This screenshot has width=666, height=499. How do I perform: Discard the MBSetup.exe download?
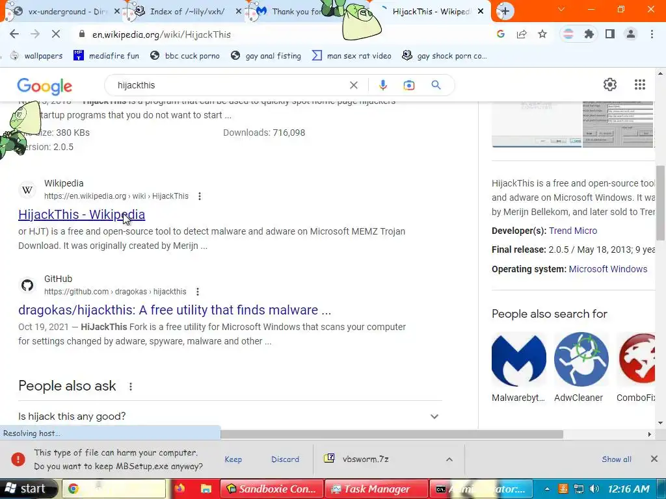[285, 459]
